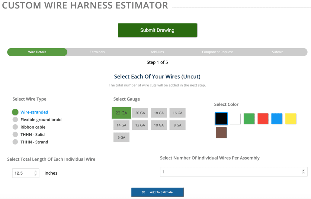
Task: Choose the Ribbon cable wire type
Action: [x=15, y=127]
